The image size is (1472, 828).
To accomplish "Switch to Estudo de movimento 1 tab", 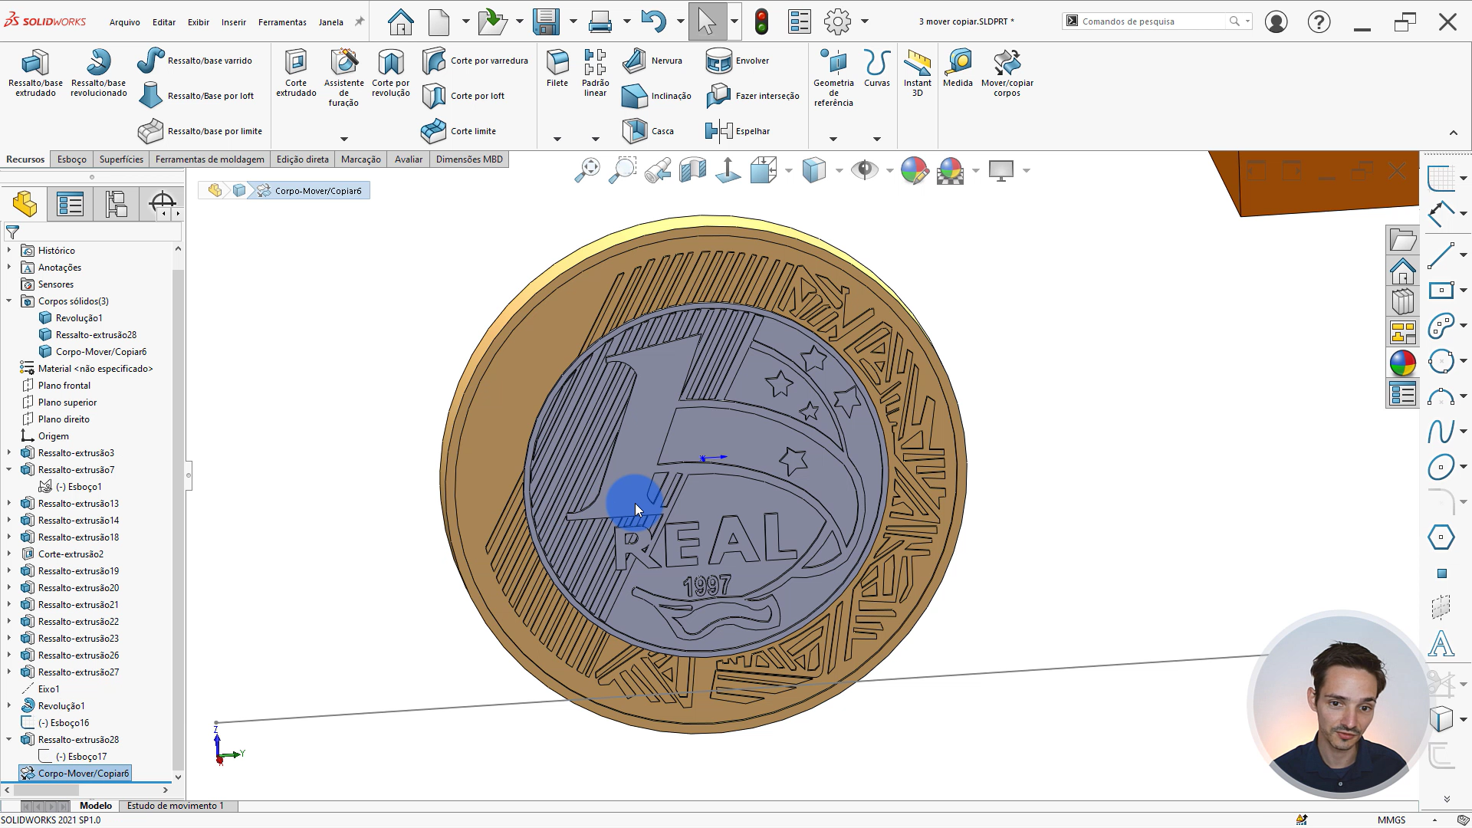I will click(x=176, y=806).
